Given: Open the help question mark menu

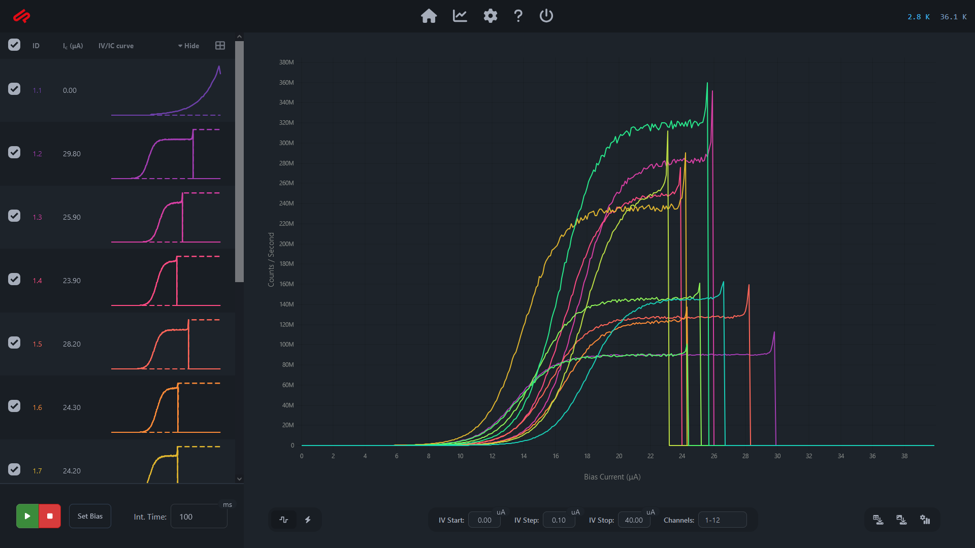Looking at the screenshot, I should [x=518, y=16].
